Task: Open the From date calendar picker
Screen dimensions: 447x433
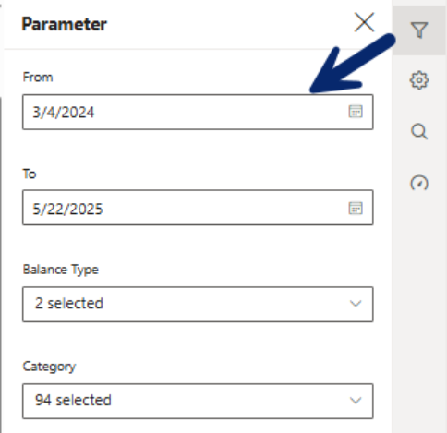Action: click(x=356, y=112)
